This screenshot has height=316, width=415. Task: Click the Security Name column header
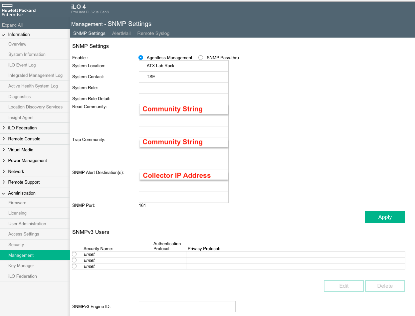[x=98, y=248]
